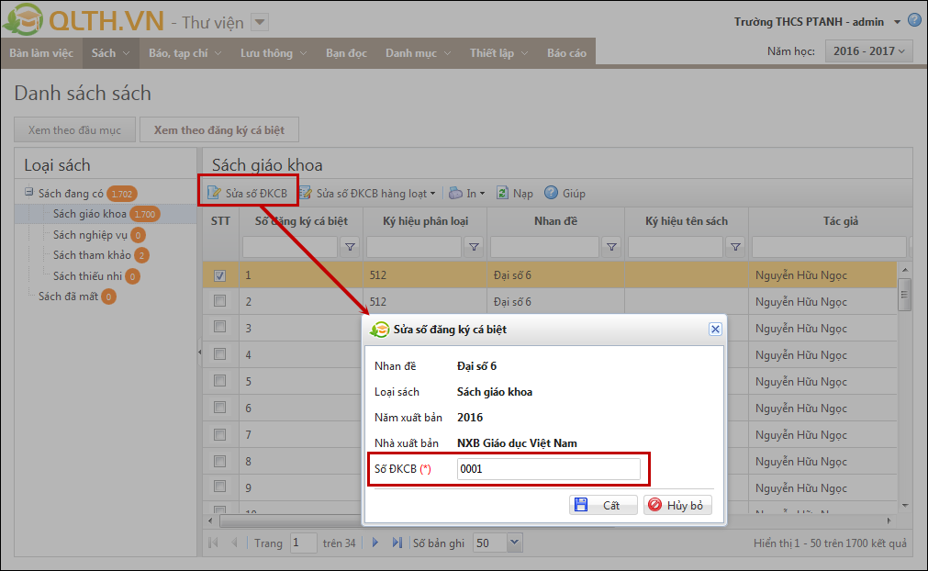Image resolution: width=928 pixels, height=571 pixels.
Task: Go to Bàn làm việc menu
Action: click(x=41, y=53)
